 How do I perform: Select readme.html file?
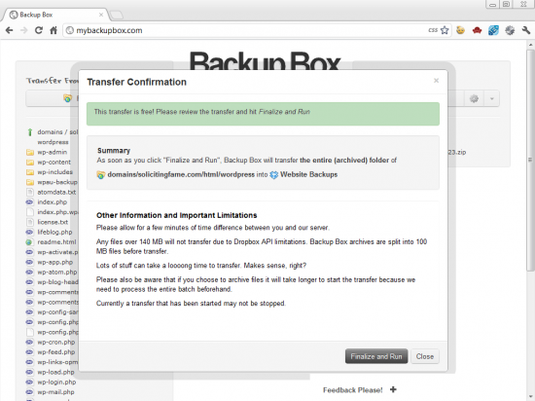[x=56, y=242]
